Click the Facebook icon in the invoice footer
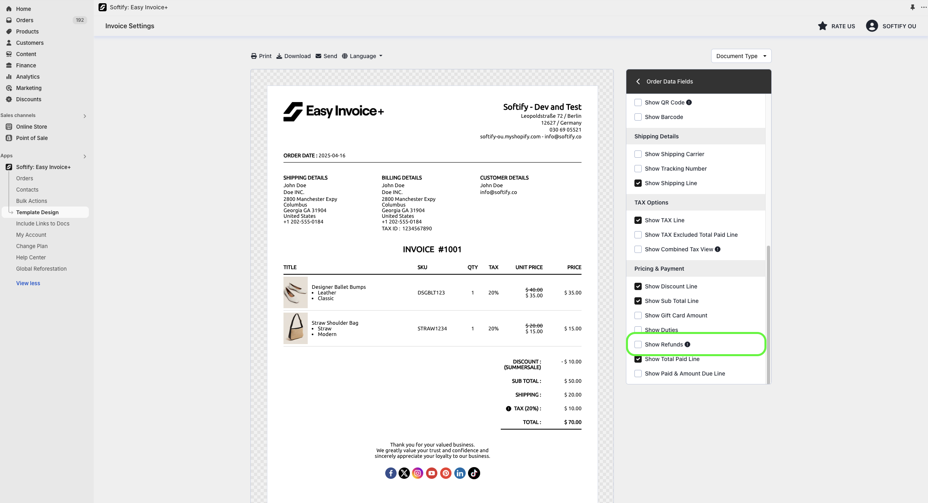 [391, 473]
